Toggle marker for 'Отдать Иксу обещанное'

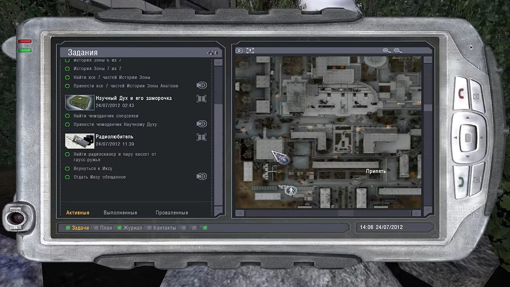[x=67, y=177]
